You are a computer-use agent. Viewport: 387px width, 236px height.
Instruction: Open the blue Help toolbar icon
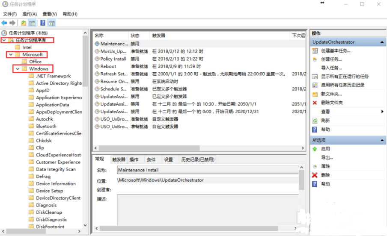pos(43,23)
